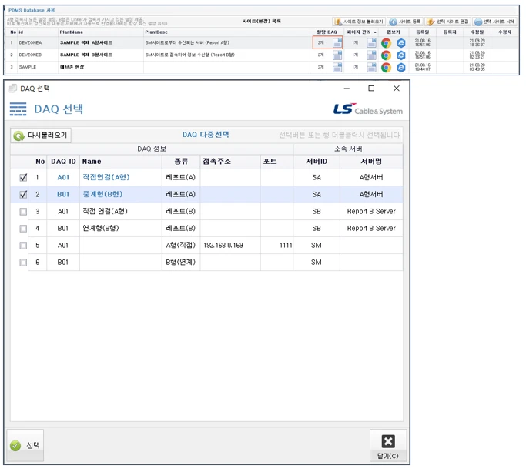Open SAMPLE site in Edge browser
Image resolution: width=526 pixels, height=472 pixels.
(x=401, y=68)
